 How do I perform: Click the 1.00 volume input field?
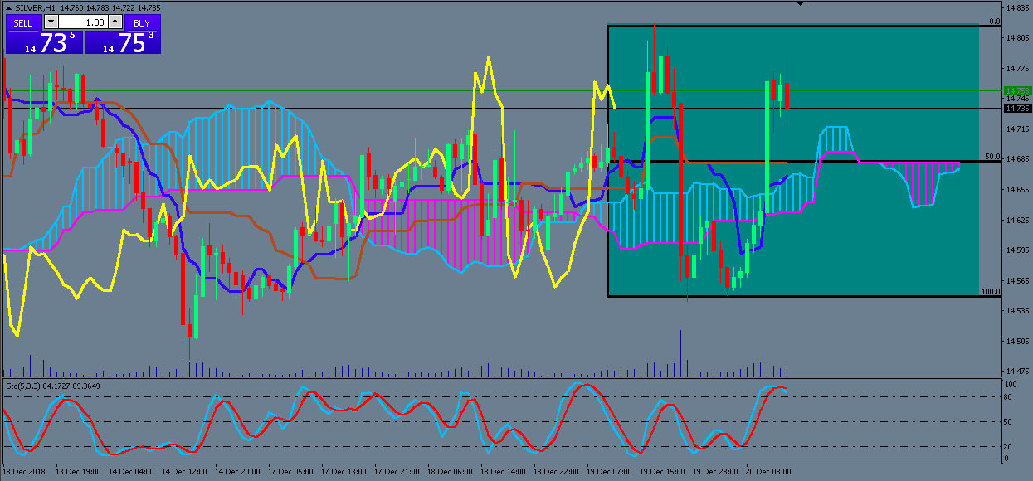point(83,23)
